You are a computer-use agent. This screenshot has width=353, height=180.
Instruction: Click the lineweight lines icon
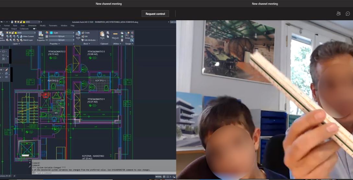tap(47, 37)
